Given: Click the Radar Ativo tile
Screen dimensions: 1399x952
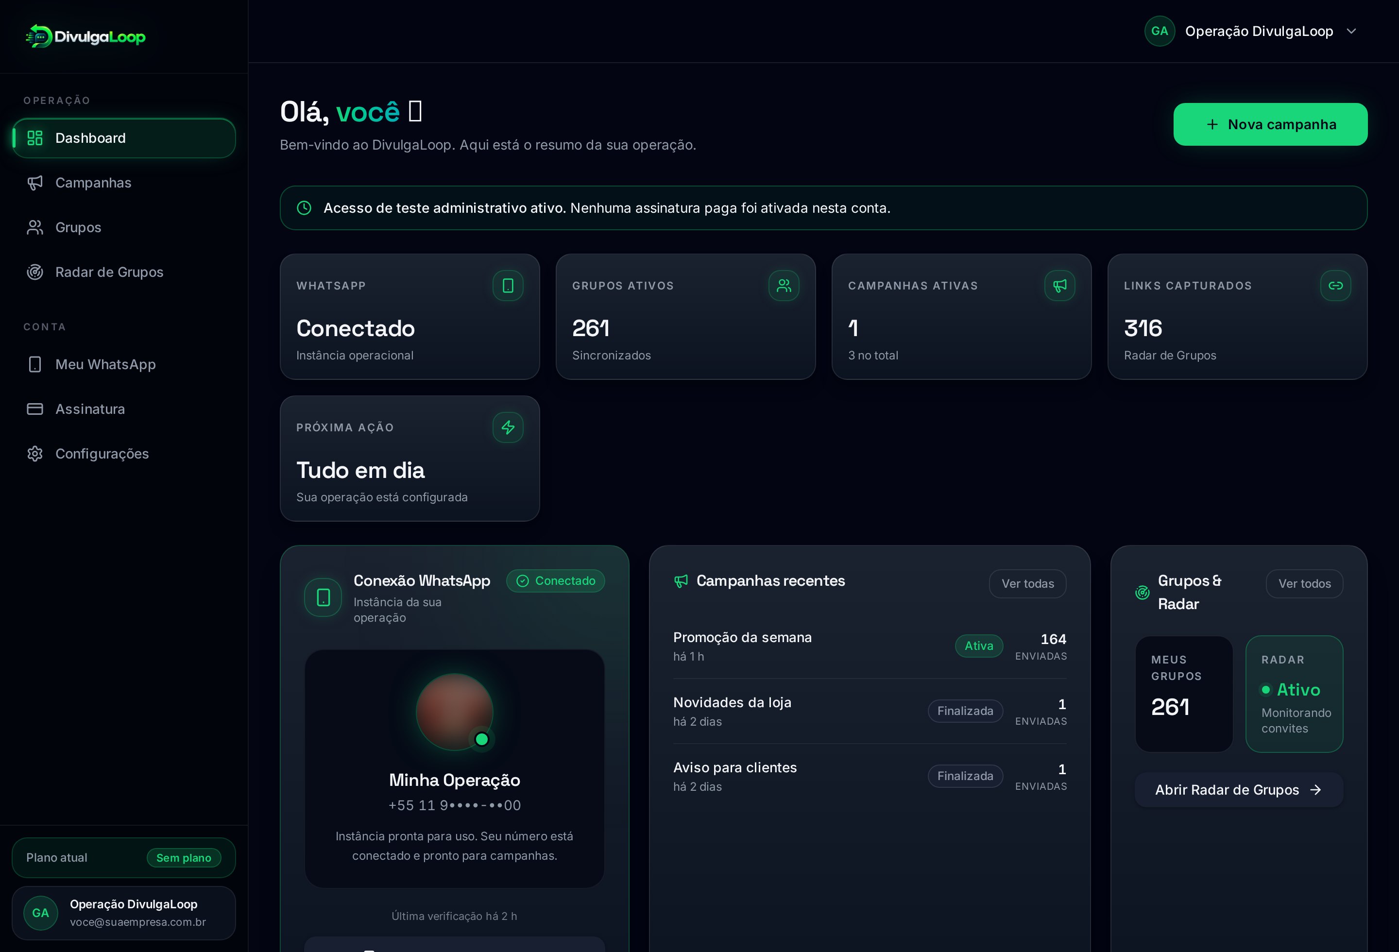Looking at the screenshot, I should [x=1294, y=694].
